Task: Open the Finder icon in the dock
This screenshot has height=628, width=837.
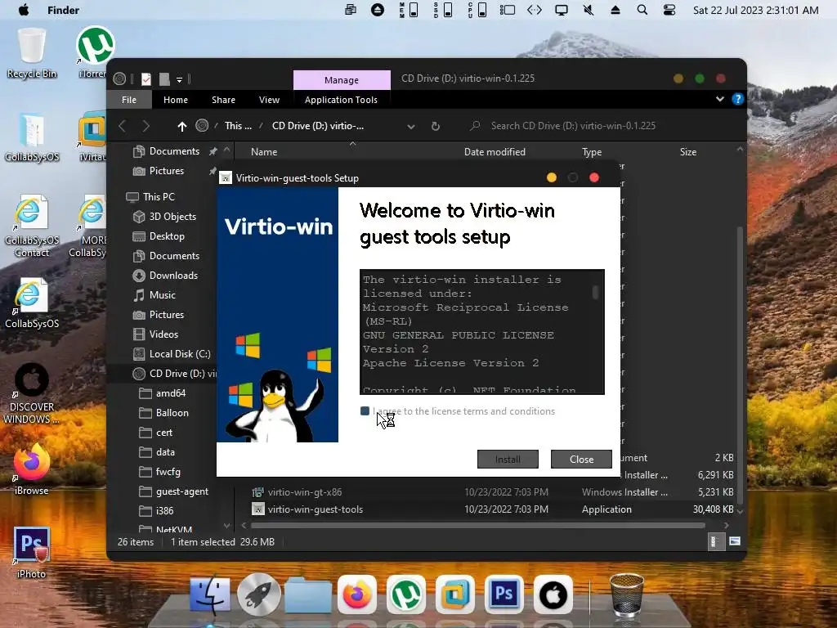Action: [210, 594]
